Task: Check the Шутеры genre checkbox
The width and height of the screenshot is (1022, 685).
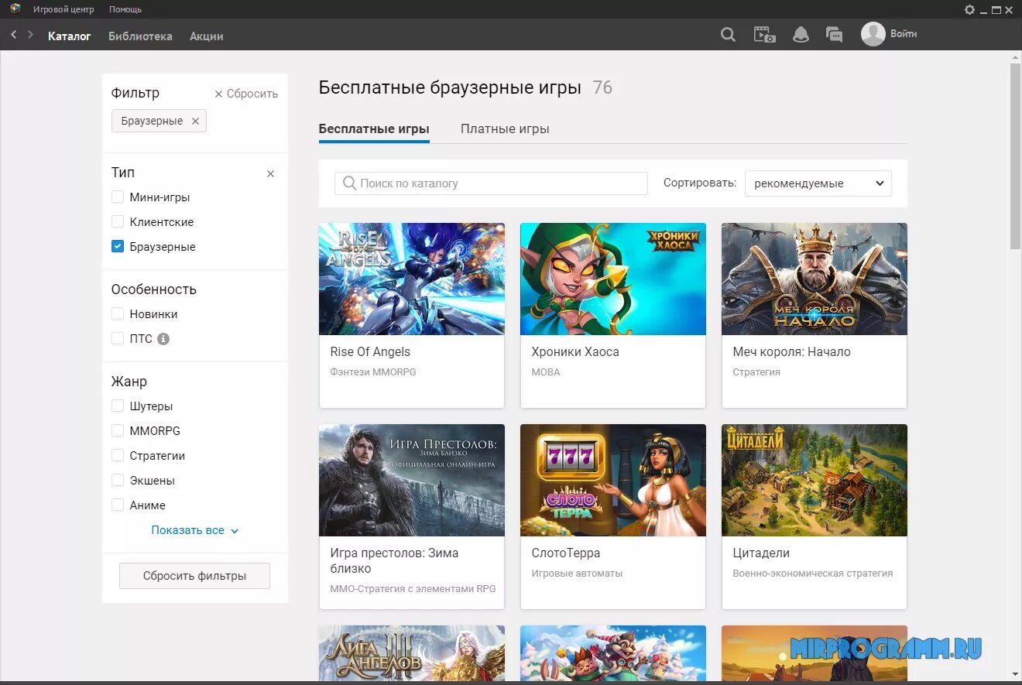Action: [118, 406]
